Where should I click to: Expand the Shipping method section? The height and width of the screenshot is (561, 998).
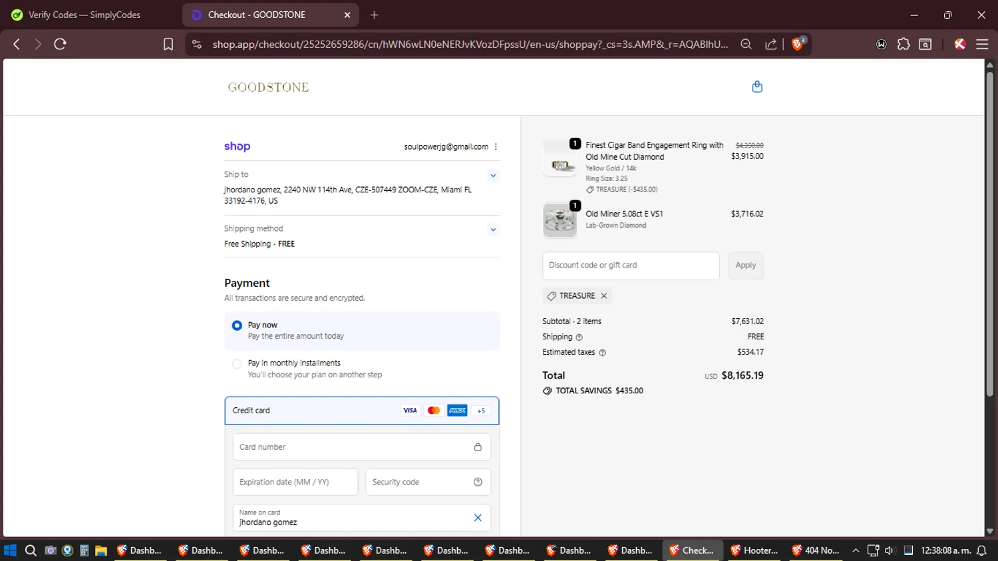493,230
